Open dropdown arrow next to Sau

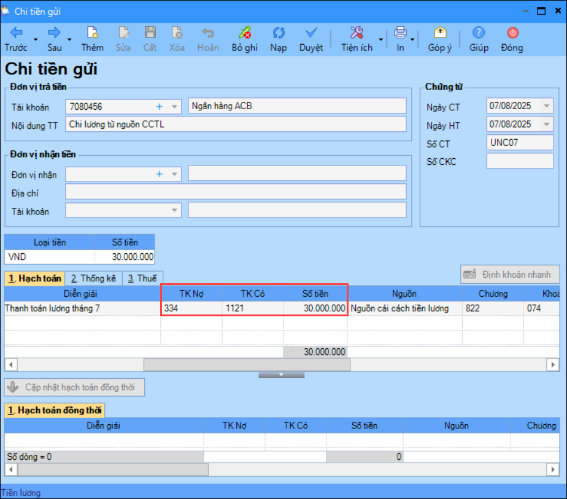point(69,39)
